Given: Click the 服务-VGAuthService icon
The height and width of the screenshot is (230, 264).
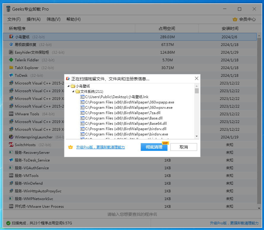Looking at the screenshot, I should (x=11, y=168).
